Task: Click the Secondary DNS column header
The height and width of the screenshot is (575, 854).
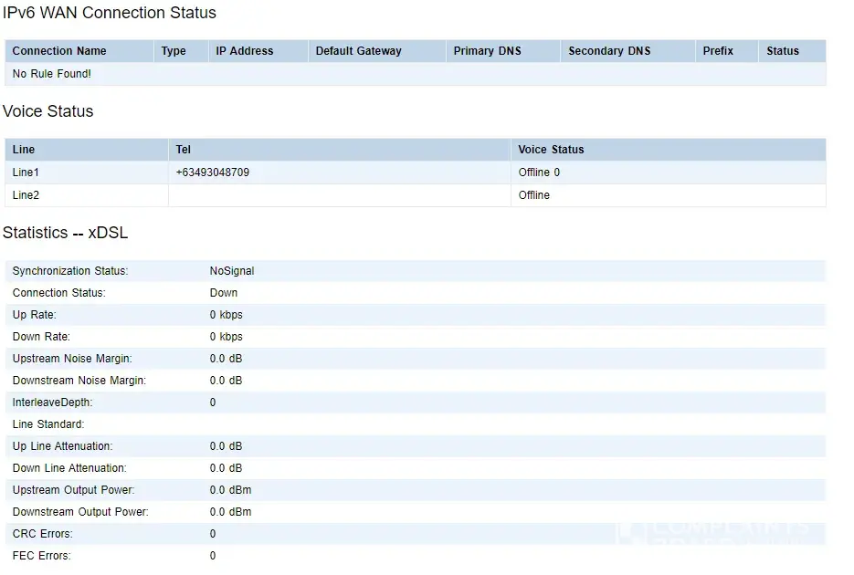Action: (x=609, y=51)
